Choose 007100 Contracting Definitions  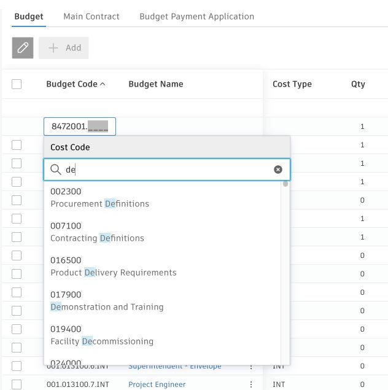coord(163,232)
